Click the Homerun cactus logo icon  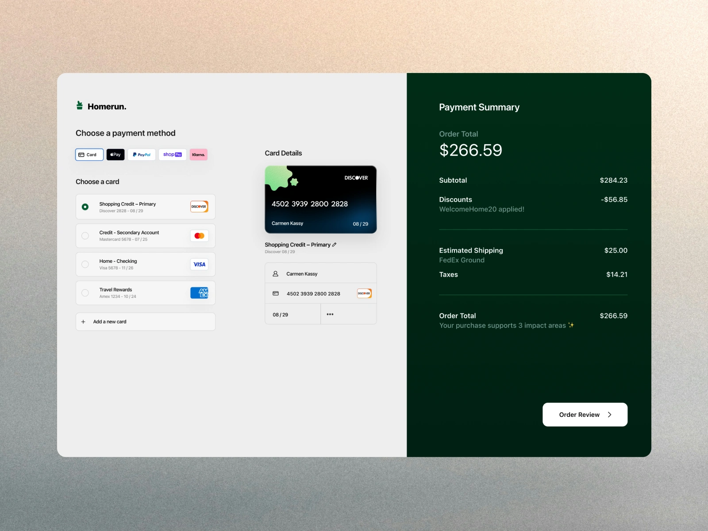tap(80, 105)
